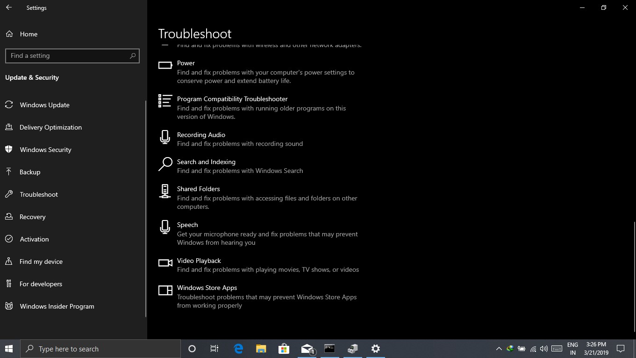Click the Search and Indexing magnifier icon

click(165, 164)
